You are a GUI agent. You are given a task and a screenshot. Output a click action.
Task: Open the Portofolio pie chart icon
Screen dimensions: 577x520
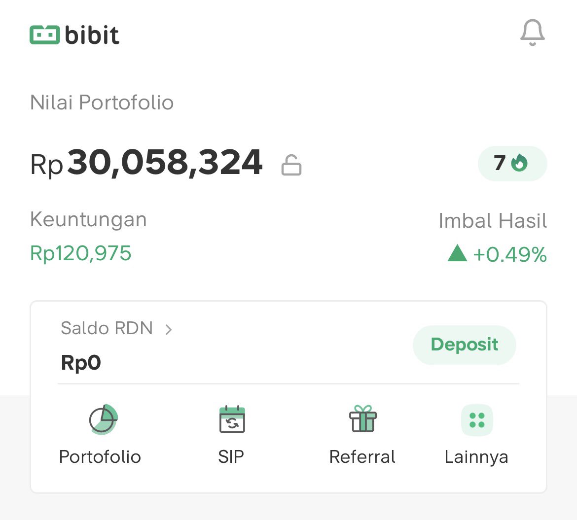pyautogui.click(x=104, y=419)
